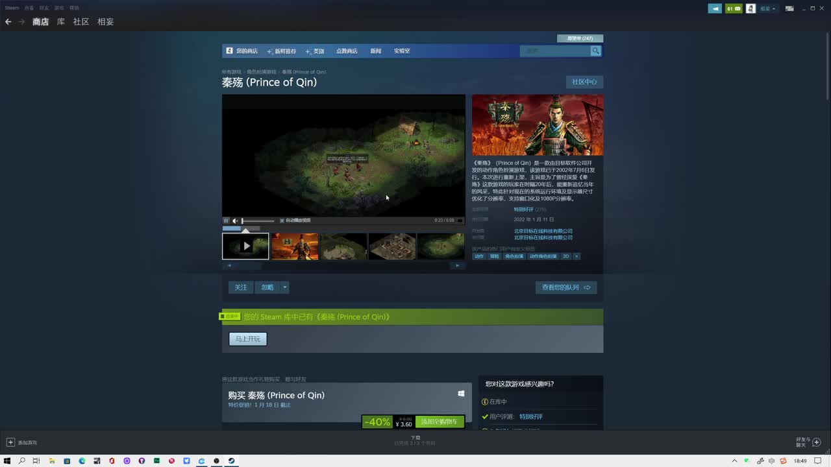Open 角色扮演游戏 breadcrumb link
831x467 pixels.
pos(261,72)
